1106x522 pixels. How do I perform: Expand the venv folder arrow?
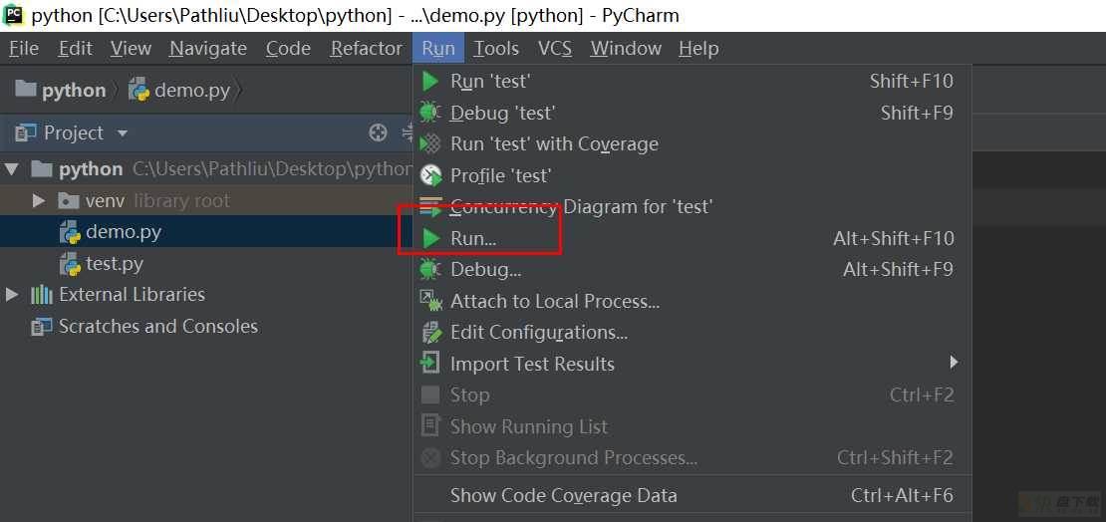point(39,201)
